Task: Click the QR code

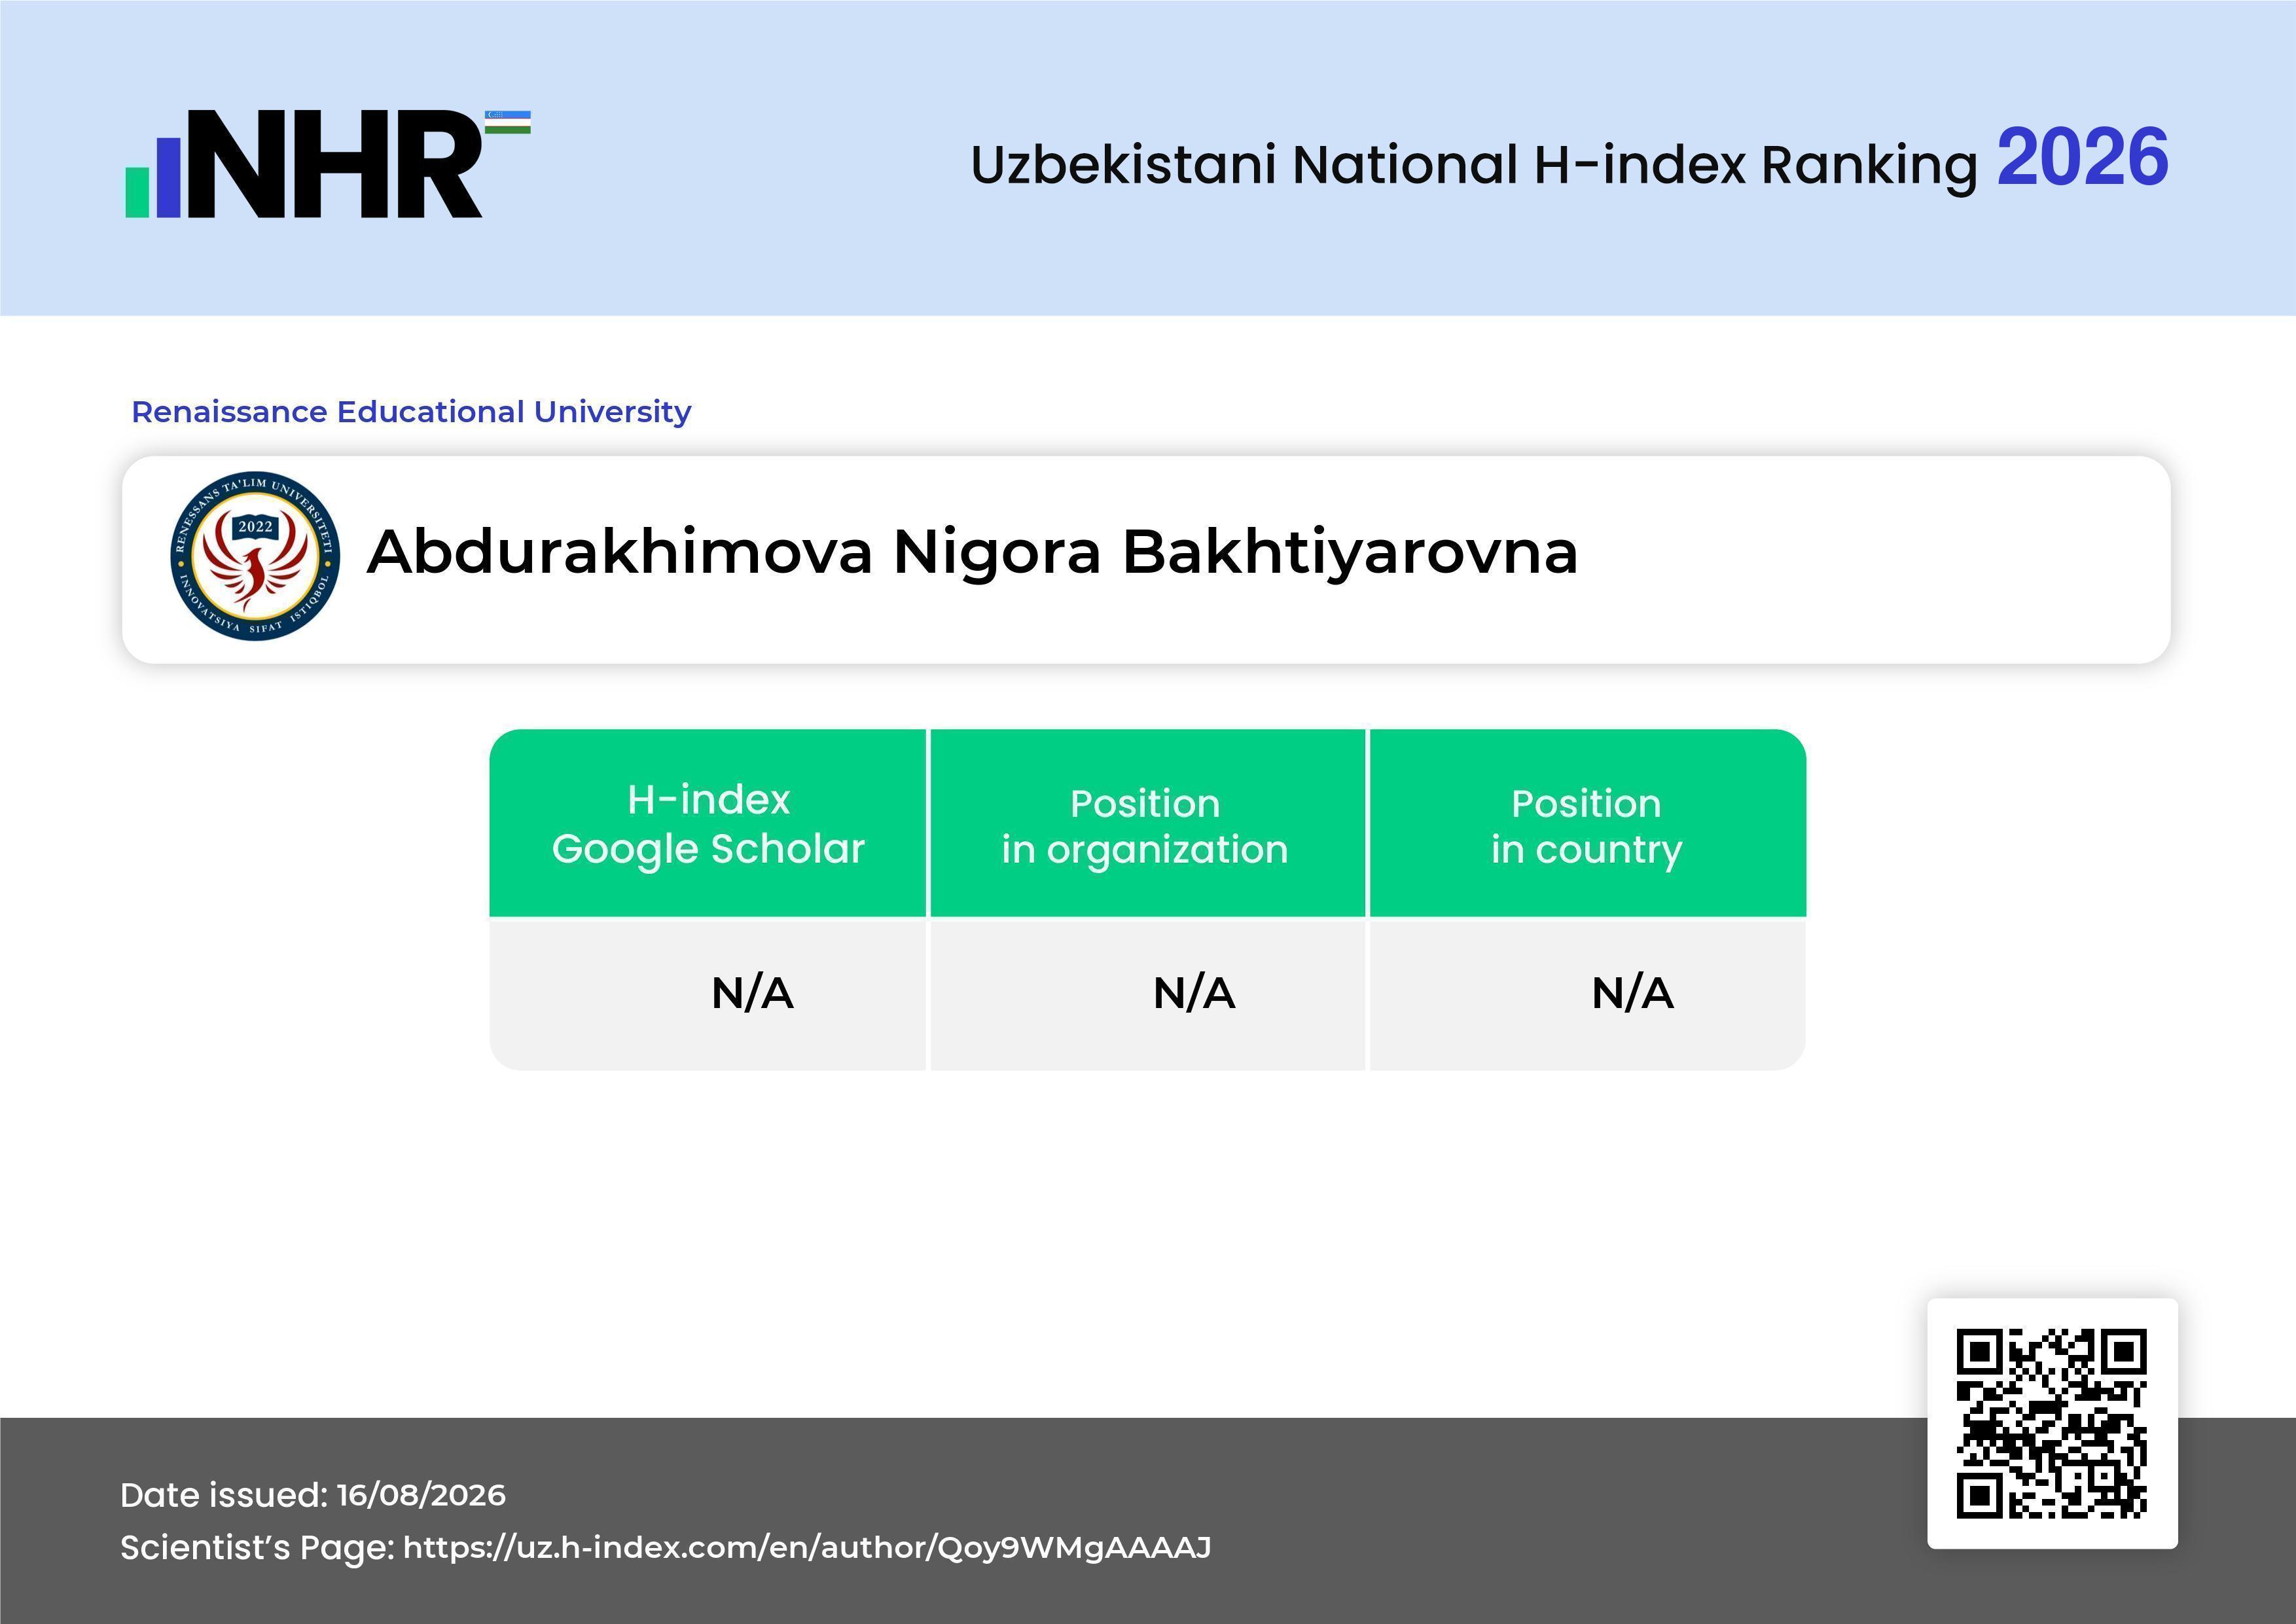Action: 2052,1423
